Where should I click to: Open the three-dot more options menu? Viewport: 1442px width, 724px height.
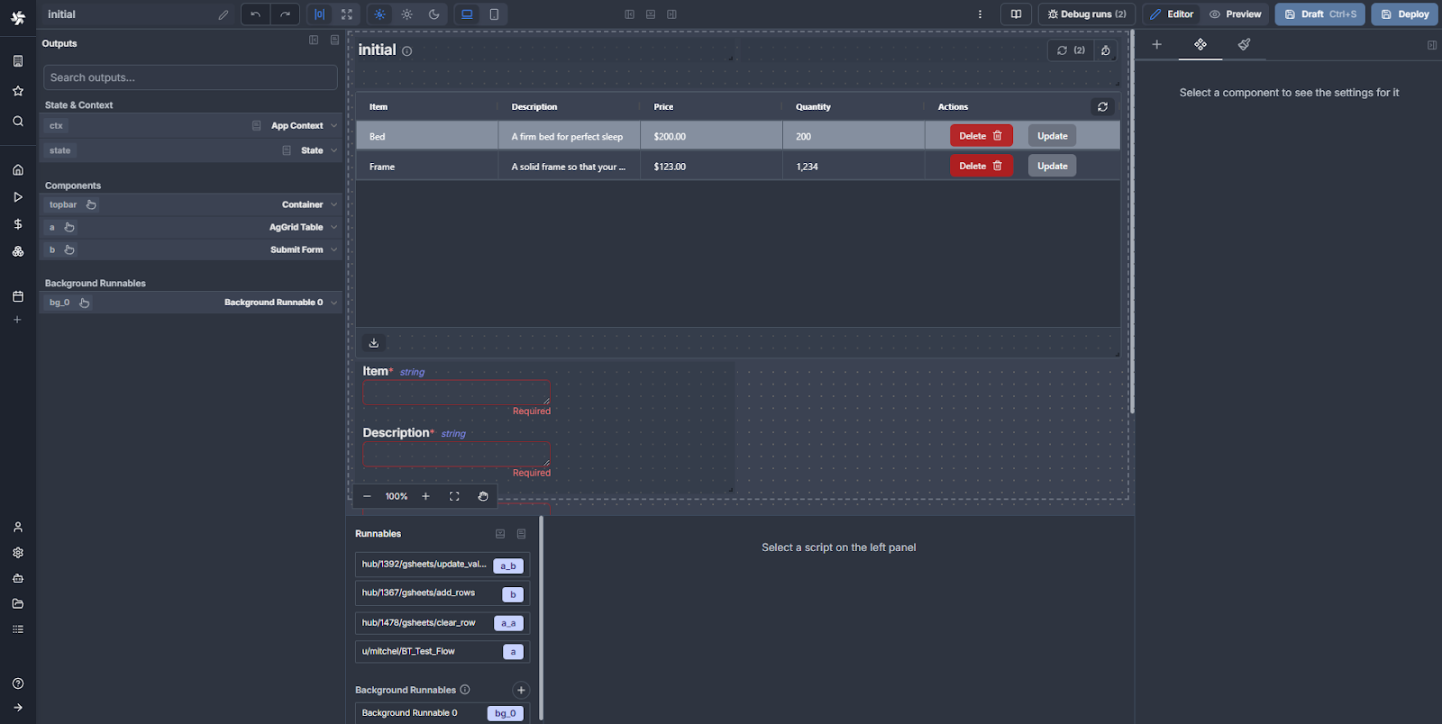point(980,14)
